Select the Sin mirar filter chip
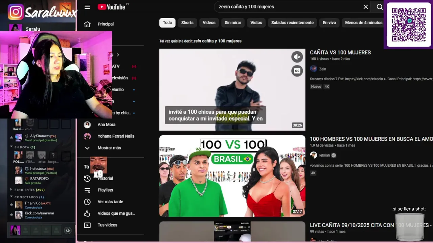433x243 pixels. click(x=233, y=23)
